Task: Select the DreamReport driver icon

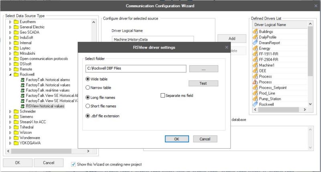Action: [256, 43]
